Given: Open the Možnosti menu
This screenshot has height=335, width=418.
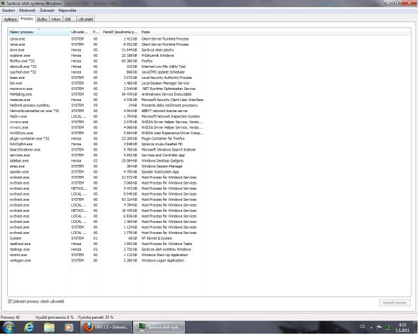Looking at the screenshot, I should [27, 10].
